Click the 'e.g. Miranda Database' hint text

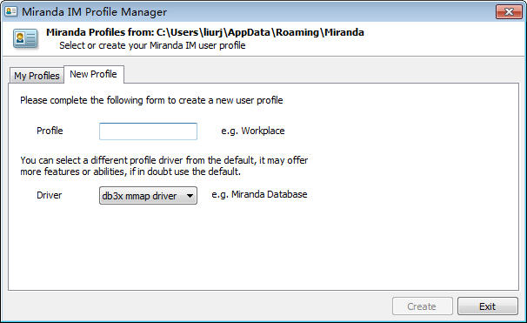tap(259, 194)
